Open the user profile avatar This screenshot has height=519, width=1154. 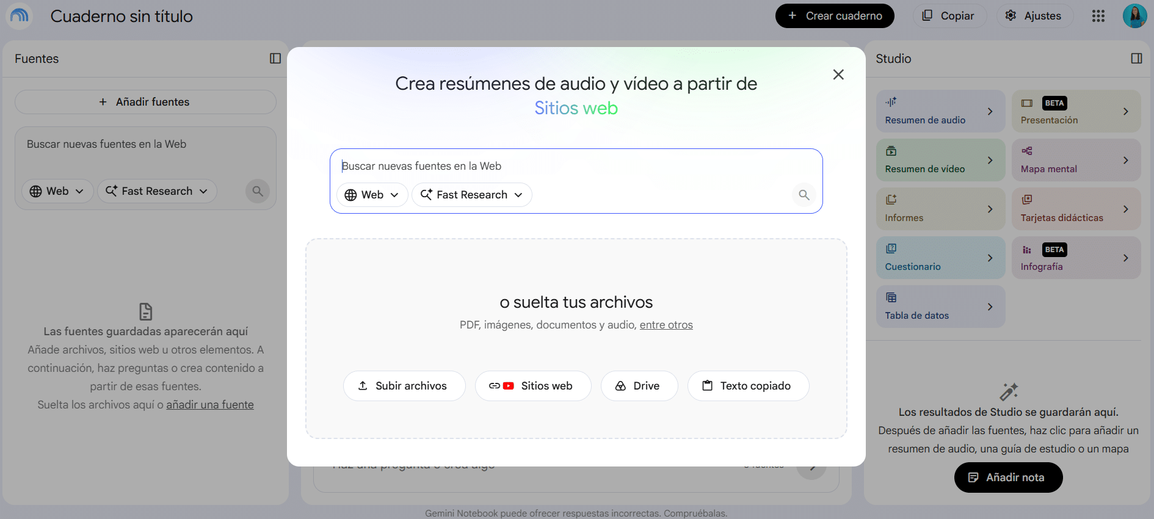[1134, 16]
